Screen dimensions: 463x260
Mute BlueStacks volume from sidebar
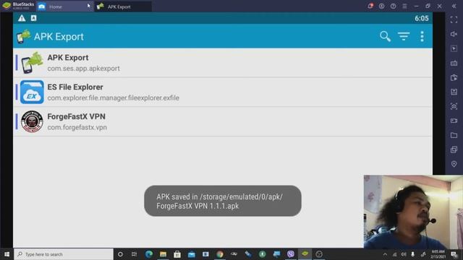(454, 34)
